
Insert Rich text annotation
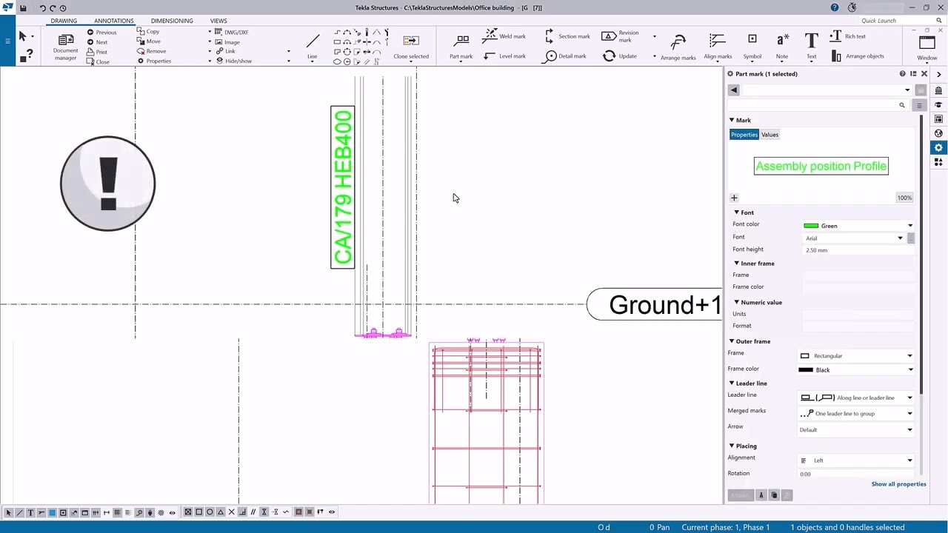[x=848, y=36]
